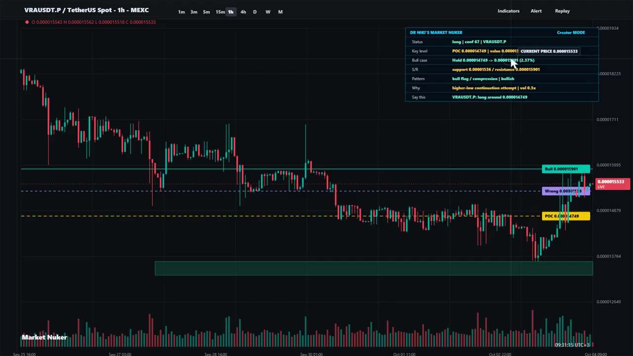The image size is (633, 356).
Task: Click the 'Oct 01 11:00' time axis label
Action: [x=404, y=354]
